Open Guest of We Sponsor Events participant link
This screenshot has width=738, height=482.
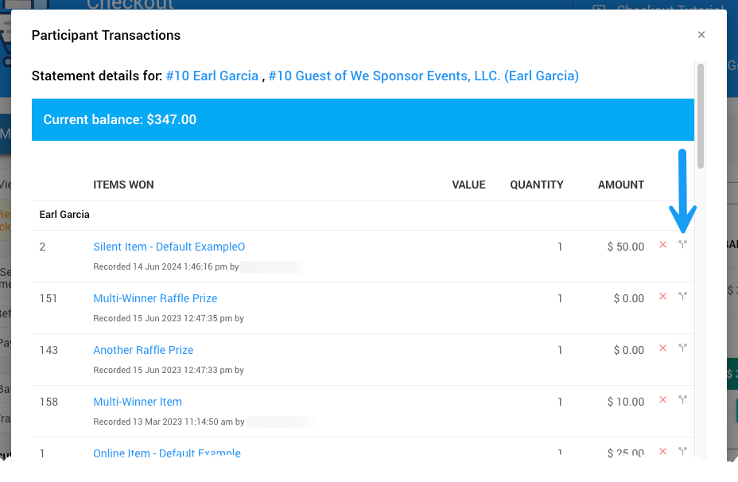(423, 76)
